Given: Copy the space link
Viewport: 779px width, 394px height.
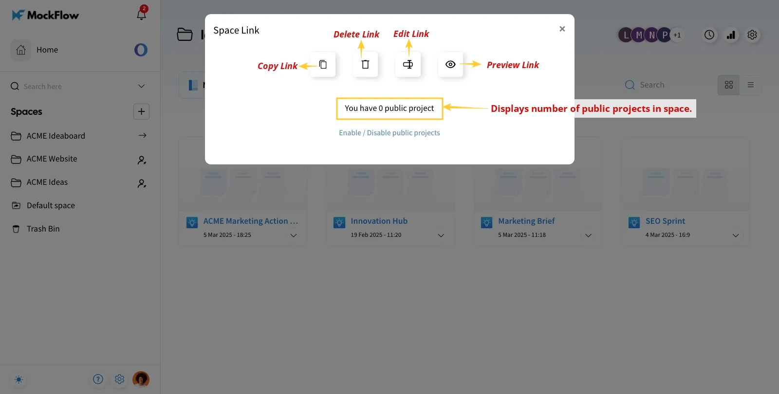Looking at the screenshot, I should [323, 64].
